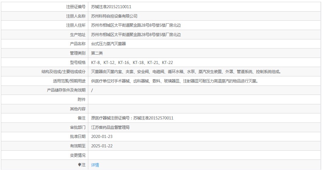Click the 注册证编号 label
This screenshot has height=171, width=322.
click(x=76, y=7)
